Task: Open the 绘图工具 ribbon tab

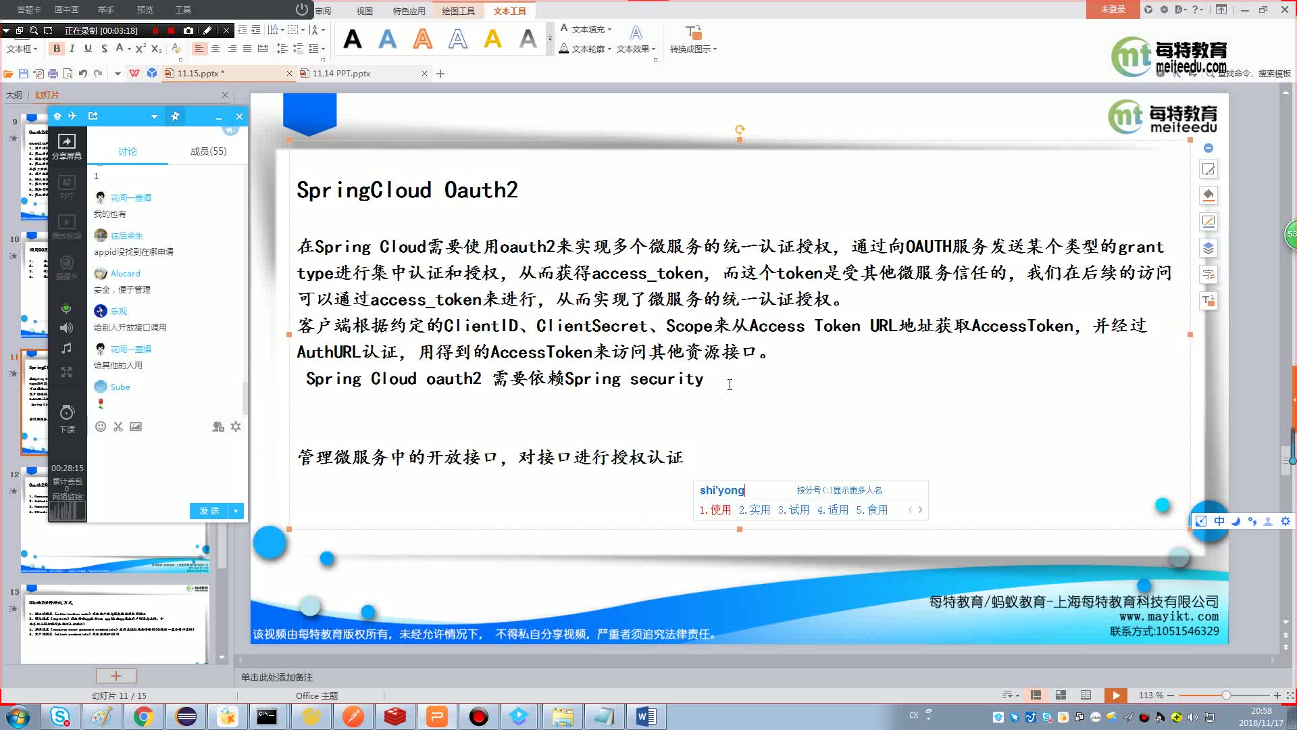Action: (459, 11)
